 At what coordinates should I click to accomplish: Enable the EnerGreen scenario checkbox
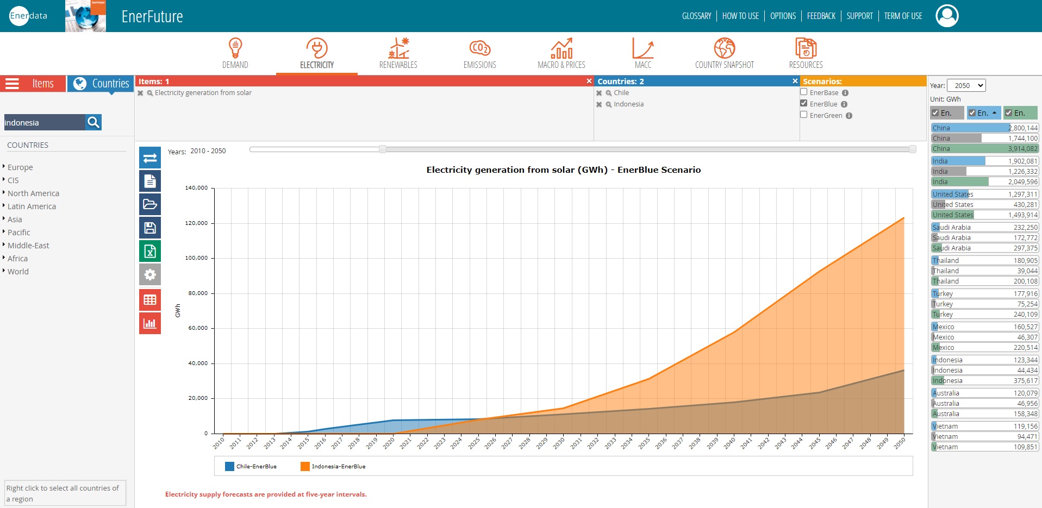tap(803, 115)
